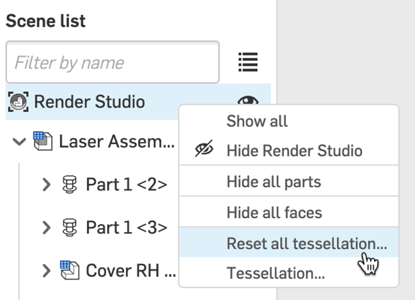Viewport: 415px width, 300px height.
Task: Select Hide all faces option
Action: pyautogui.click(x=274, y=213)
